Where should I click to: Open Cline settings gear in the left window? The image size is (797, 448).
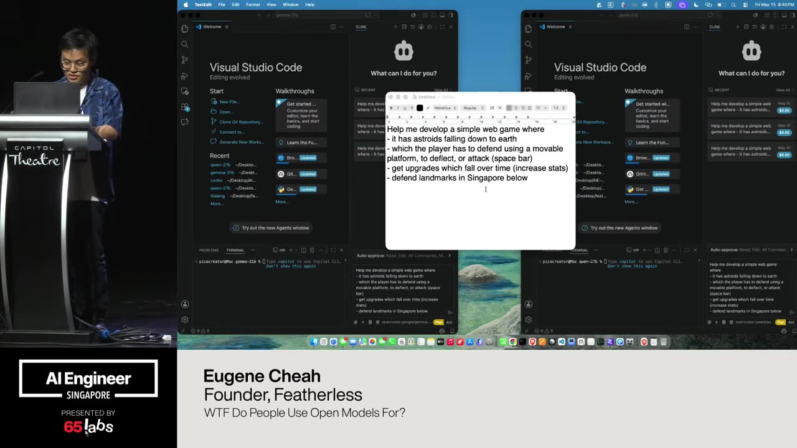(430, 27)
